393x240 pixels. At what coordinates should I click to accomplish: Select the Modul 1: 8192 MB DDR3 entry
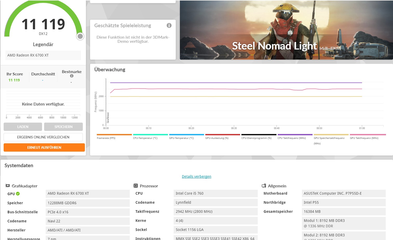[x=344, y=223]
